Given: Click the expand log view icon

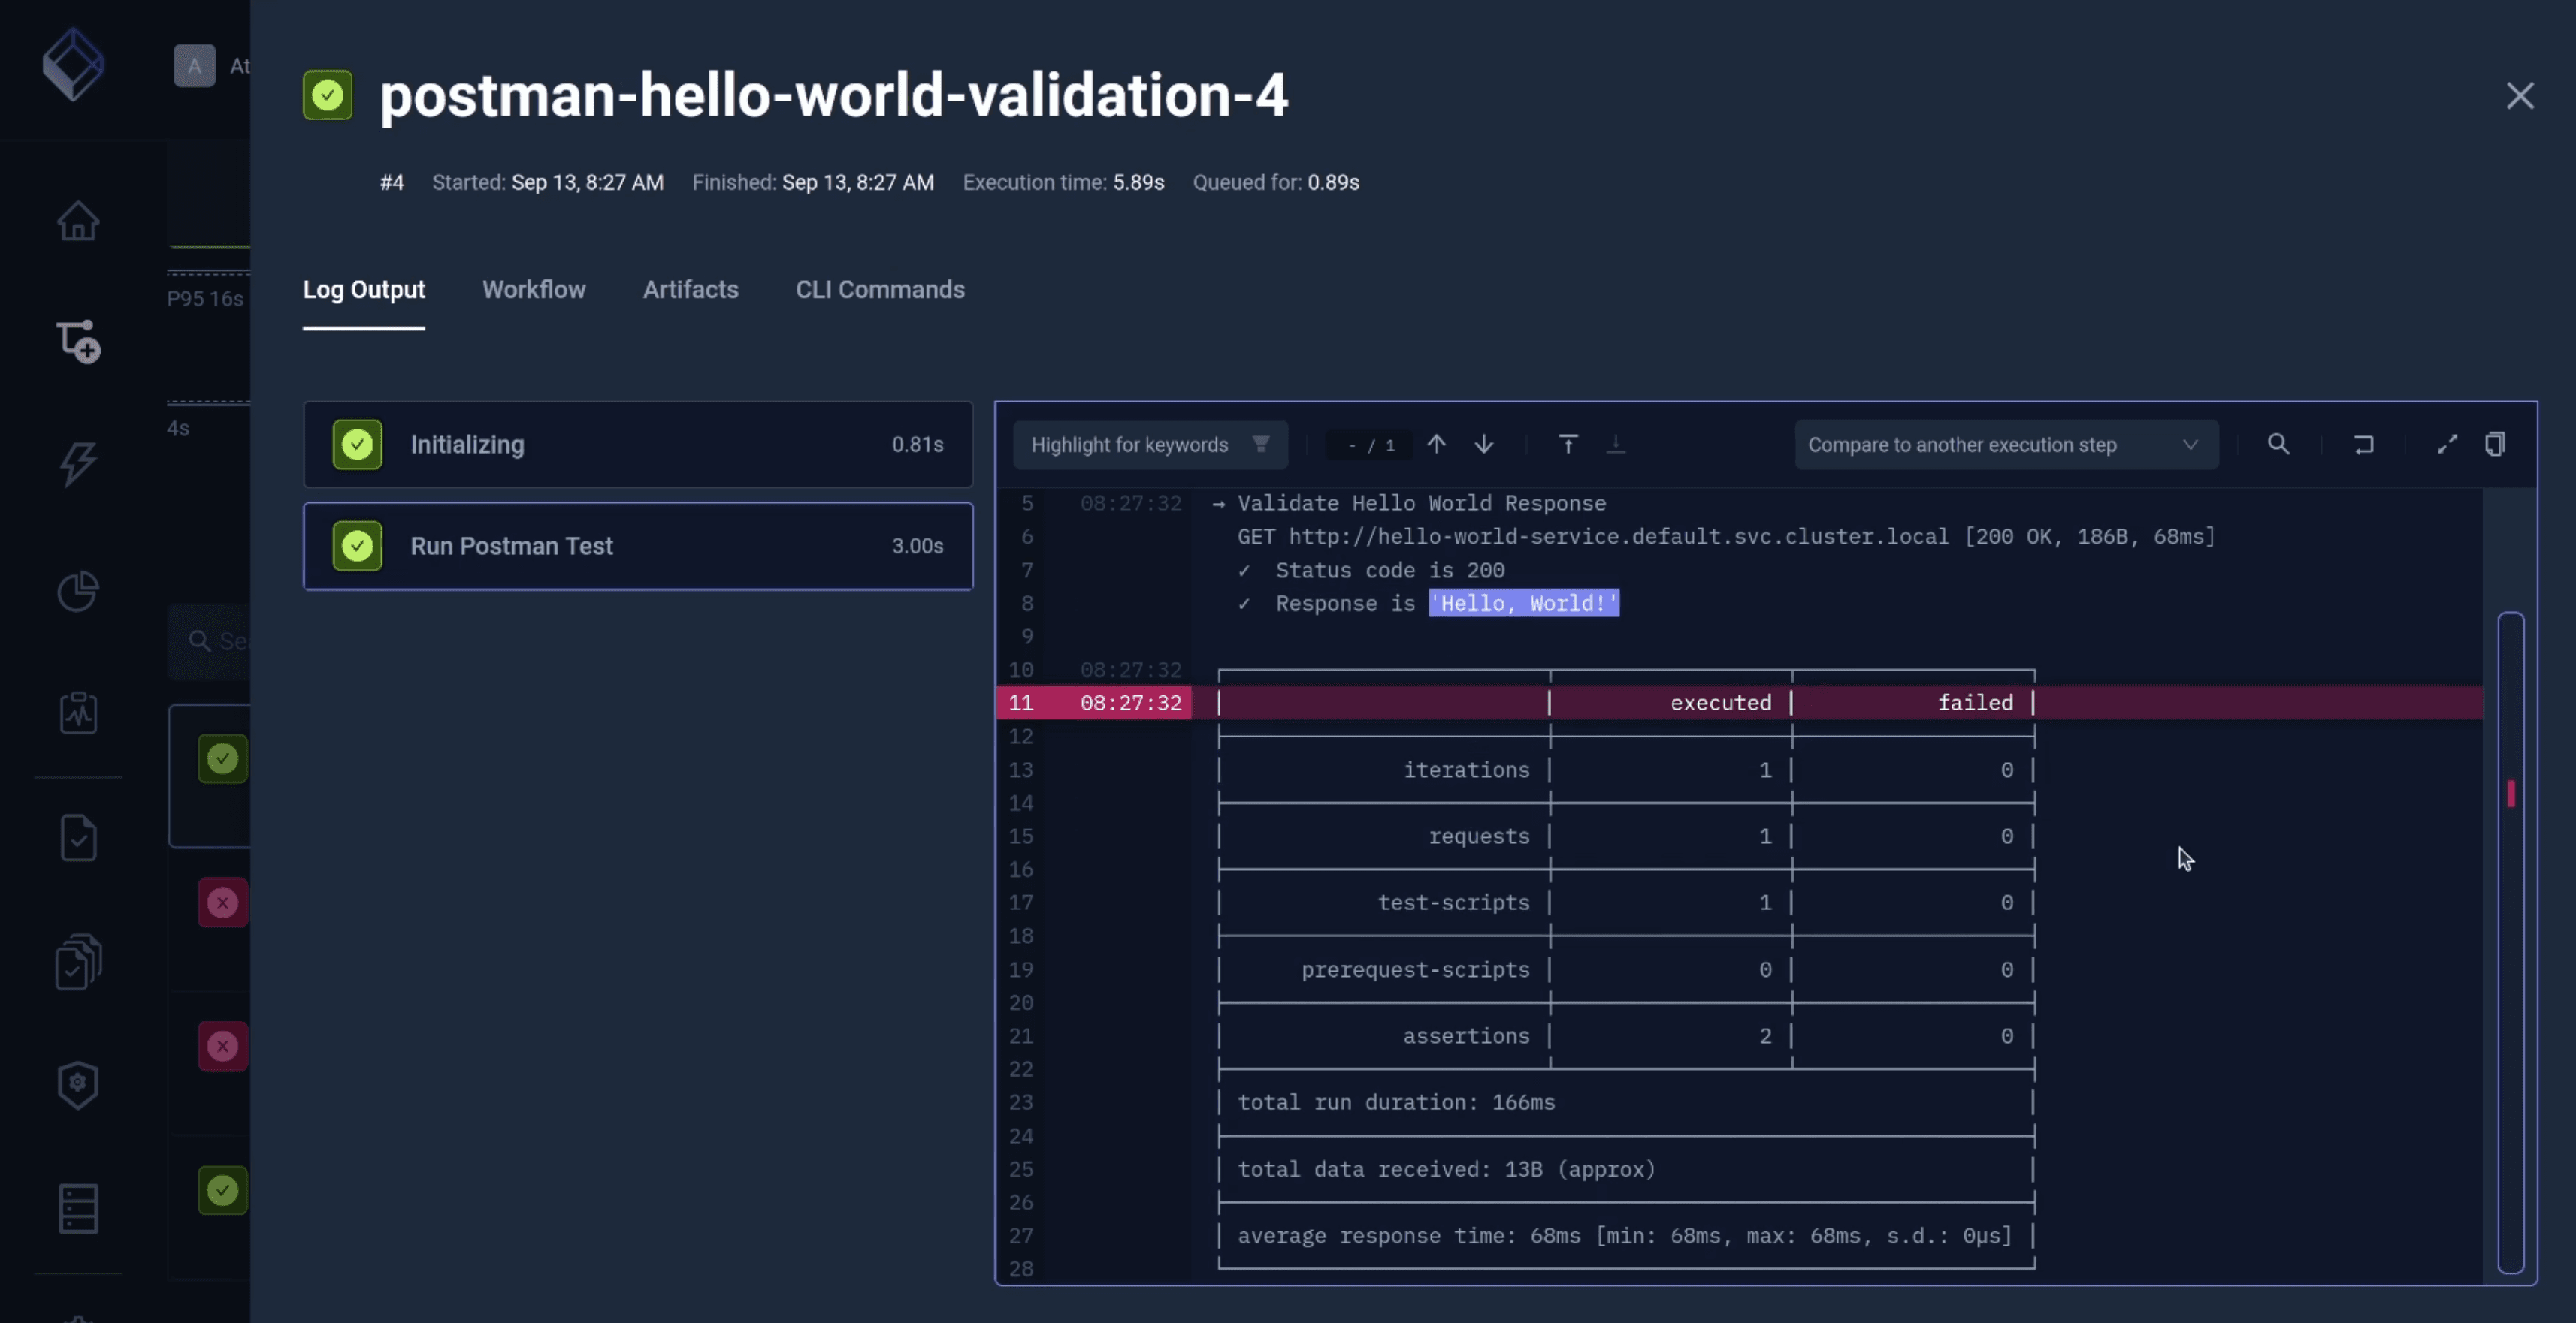Looking at the screenshot, I should click(2448, 444).
